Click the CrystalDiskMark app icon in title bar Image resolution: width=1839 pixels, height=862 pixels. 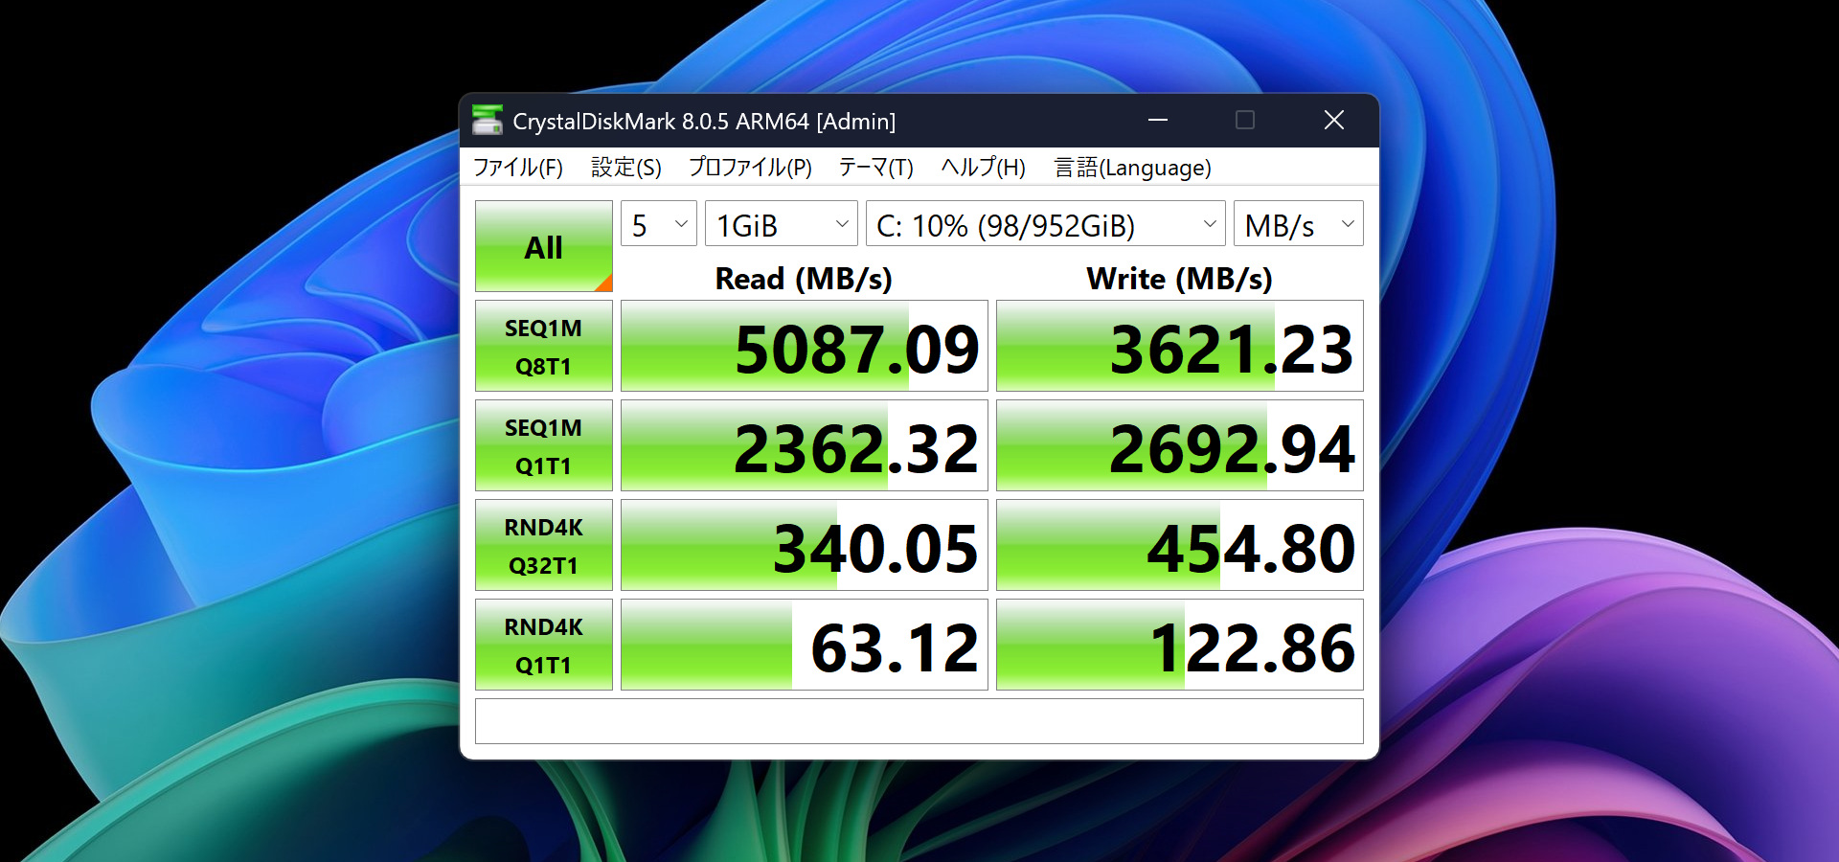[x=488, y=121]
